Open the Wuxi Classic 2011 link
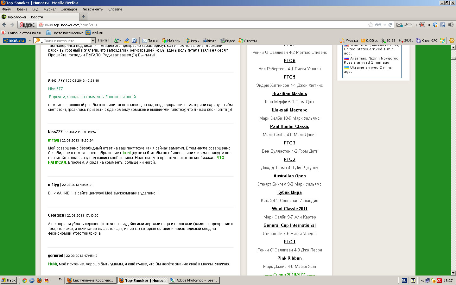Viewport: 456px width, 285px height. pyautogui.click(x=289, y=209)
